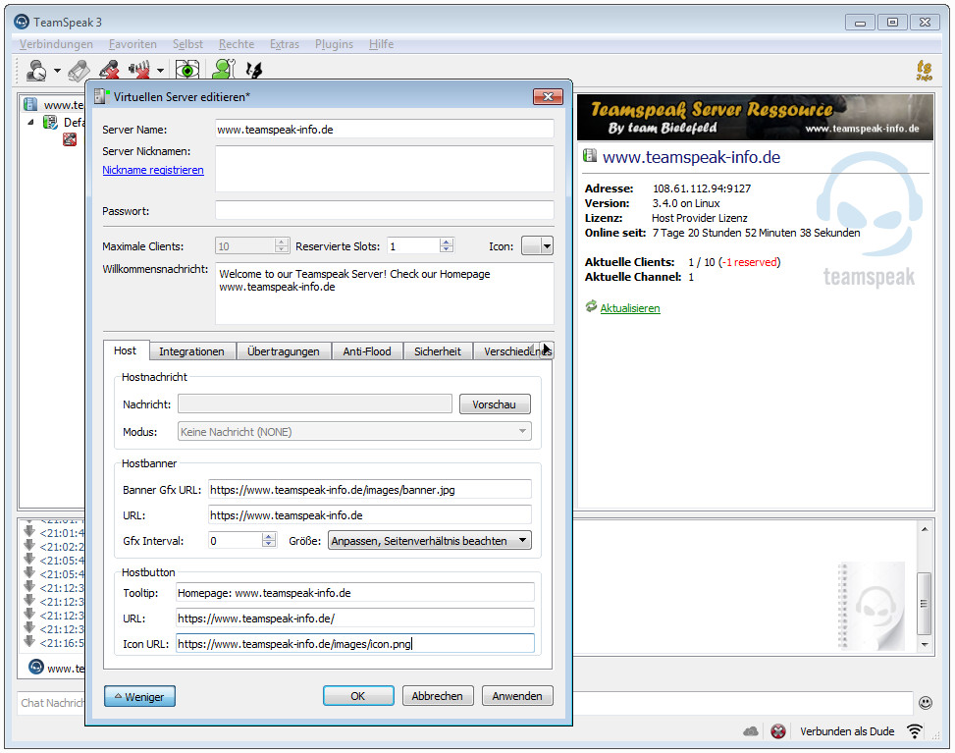Collapse options with the Weniger button
This screenshot has width=955, height=753.
(x=139, y=696)
